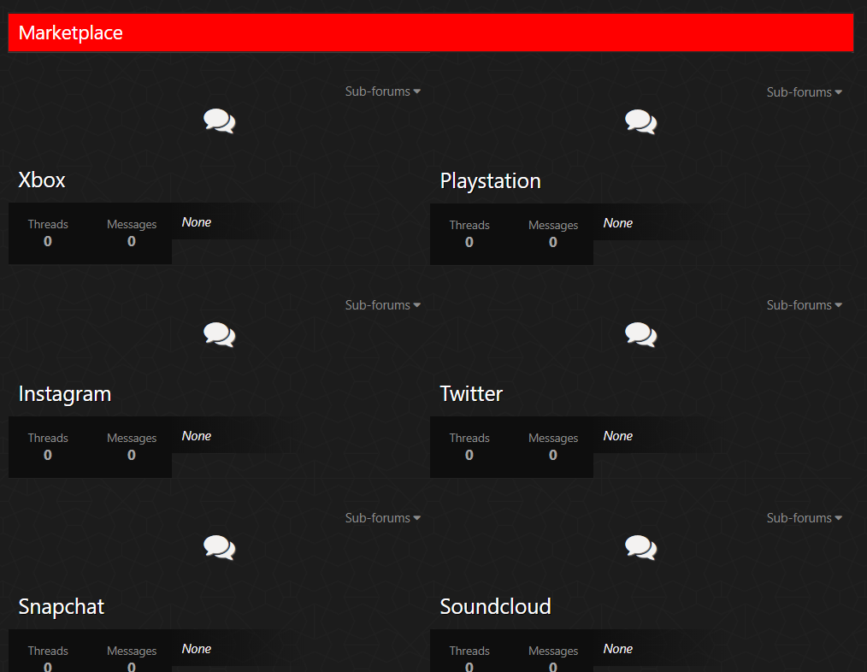Expand Sub-forums dropdown for Xbox

(x=383, y=91)
